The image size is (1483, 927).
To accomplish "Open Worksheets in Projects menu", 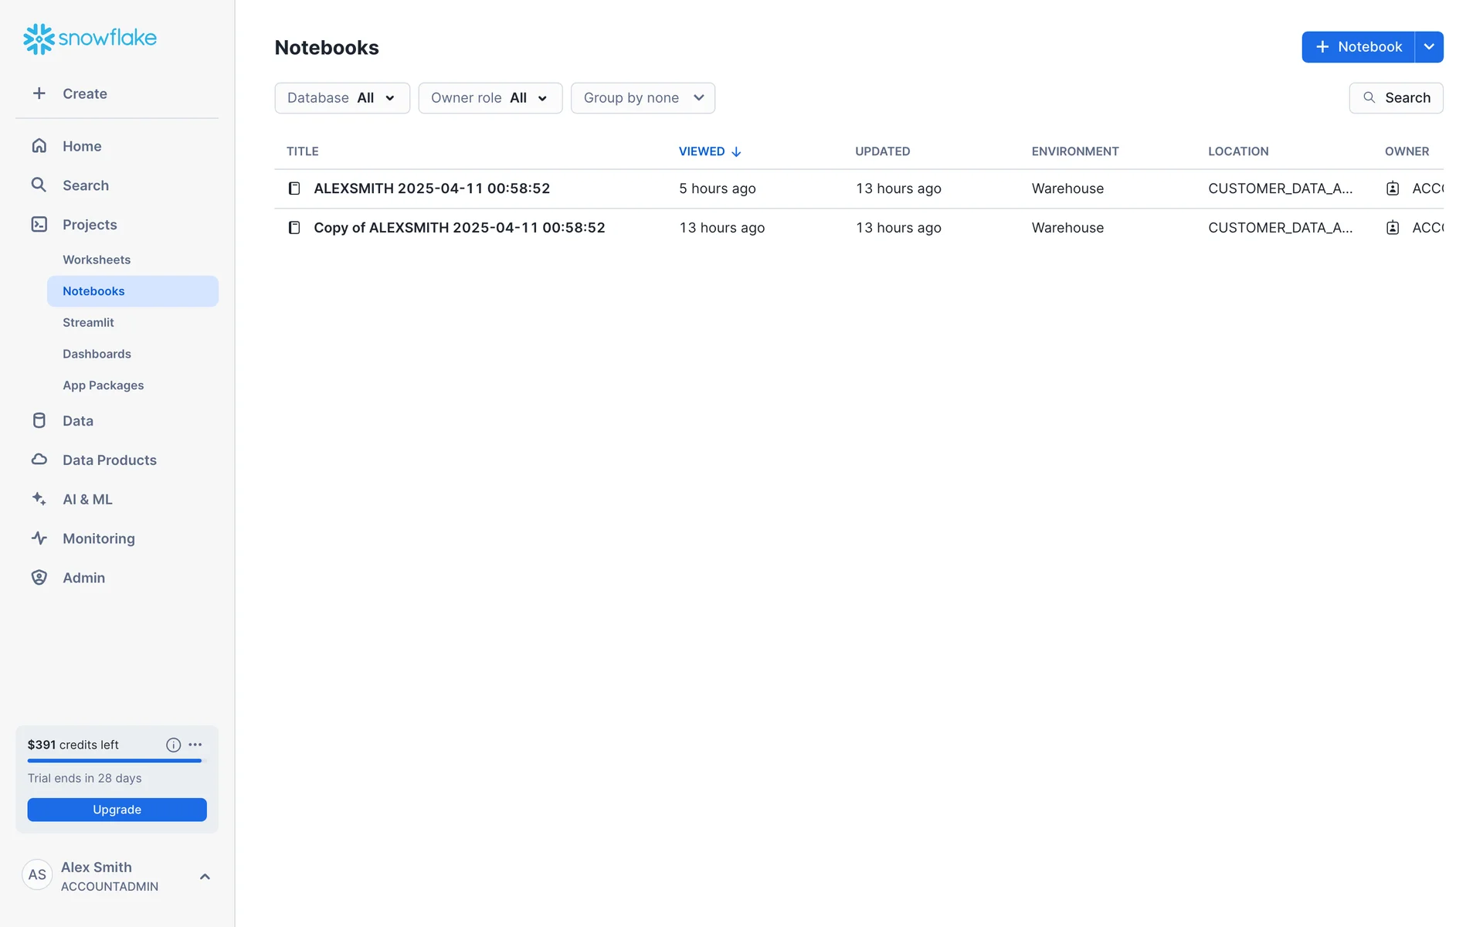I will tap(97, 260).
